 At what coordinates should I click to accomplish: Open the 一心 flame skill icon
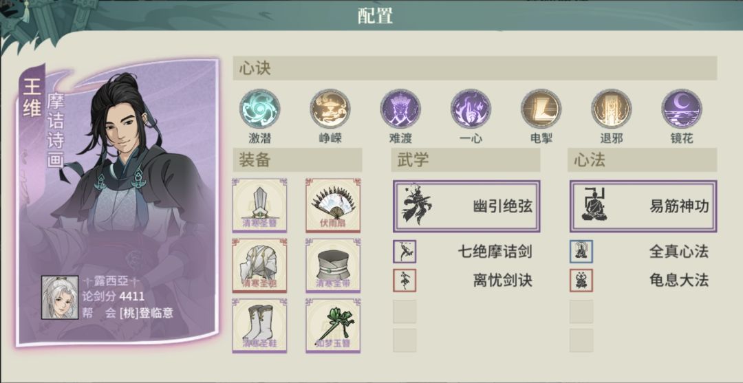click(x=471, y=109)
